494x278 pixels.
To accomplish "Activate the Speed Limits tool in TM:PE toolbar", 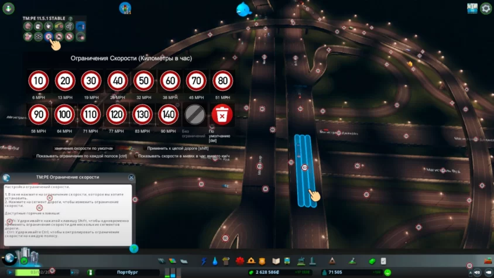I will 49,36.
